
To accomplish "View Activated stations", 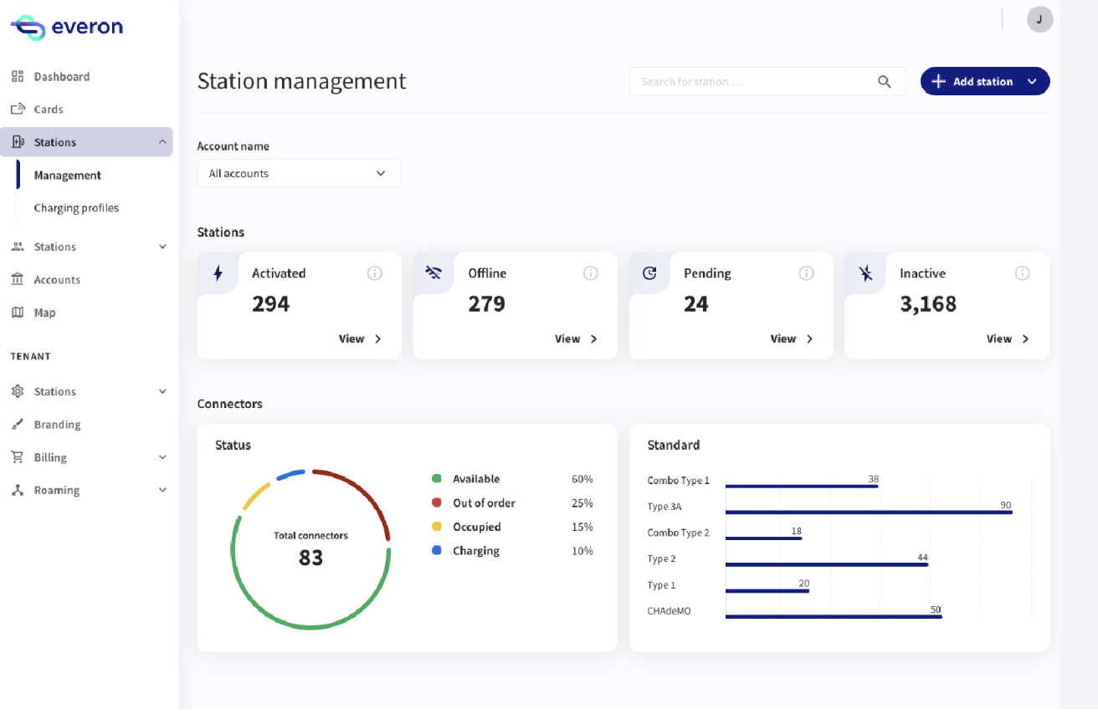I will [361, 339].
